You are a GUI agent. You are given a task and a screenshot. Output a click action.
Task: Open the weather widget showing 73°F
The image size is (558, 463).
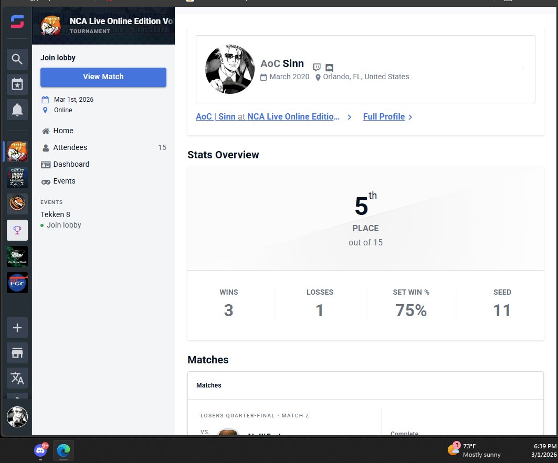[x=474, y=450]
